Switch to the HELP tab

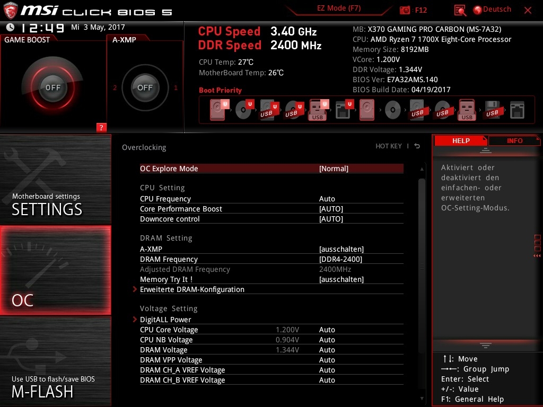click(x=461, y=141)
